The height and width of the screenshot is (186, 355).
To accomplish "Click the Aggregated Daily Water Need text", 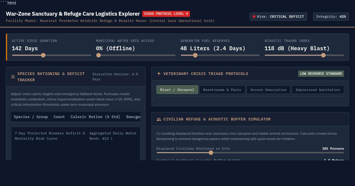I will tap(113, 136).
